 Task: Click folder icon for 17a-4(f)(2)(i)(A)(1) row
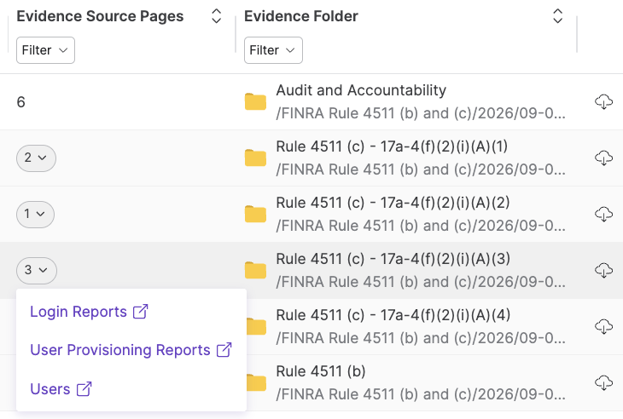255,158
